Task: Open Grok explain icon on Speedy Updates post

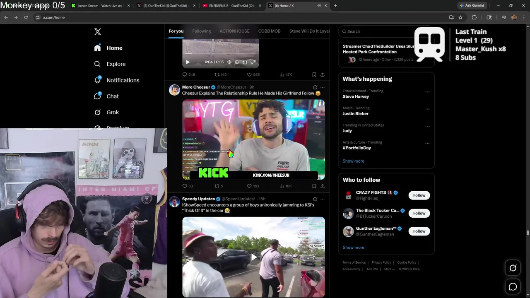Action: click(315, 199)
